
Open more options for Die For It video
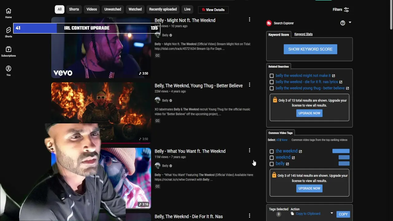(x=249, y=216)
